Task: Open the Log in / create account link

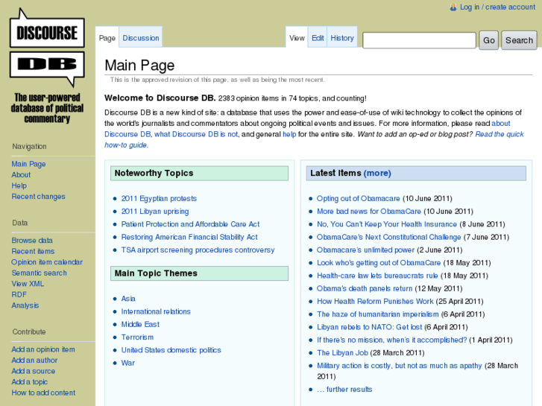Action: pyautogui.click(x=497, y=7)
